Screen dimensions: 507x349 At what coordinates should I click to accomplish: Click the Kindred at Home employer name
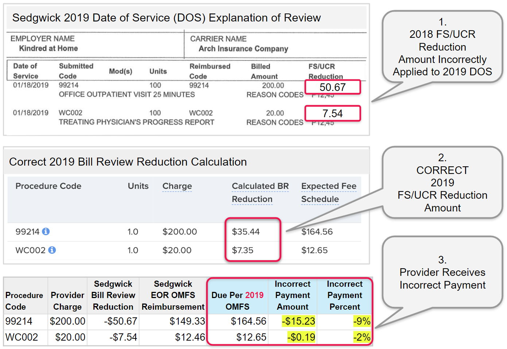point(49,48)
